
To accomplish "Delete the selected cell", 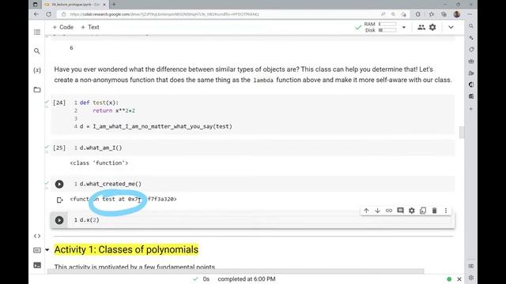I will pos(434,211).
